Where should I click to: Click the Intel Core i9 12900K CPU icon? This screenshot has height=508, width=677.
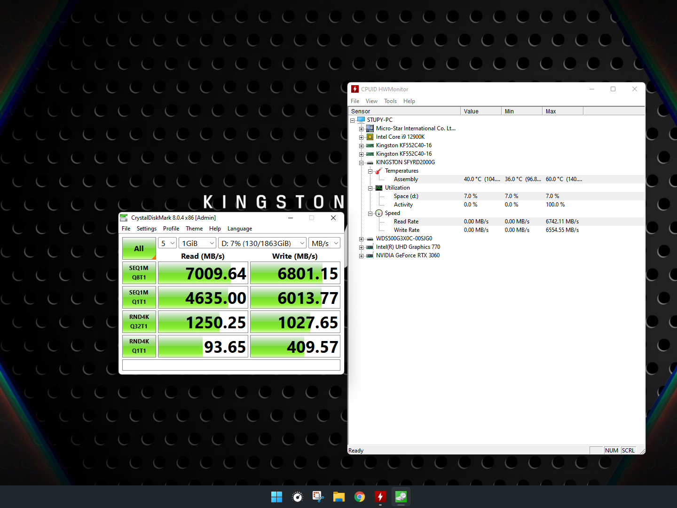click(370, 137)
